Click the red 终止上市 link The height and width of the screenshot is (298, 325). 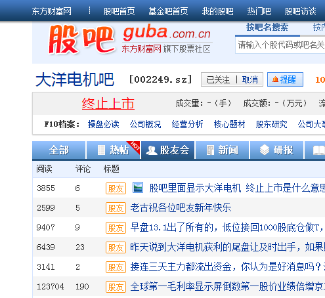[108, 104]
